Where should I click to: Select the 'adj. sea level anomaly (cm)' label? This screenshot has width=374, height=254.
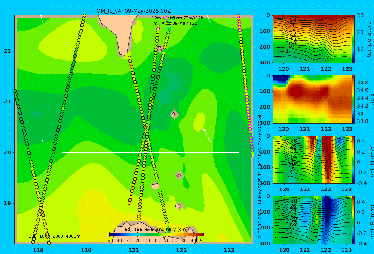pos(156,229)
